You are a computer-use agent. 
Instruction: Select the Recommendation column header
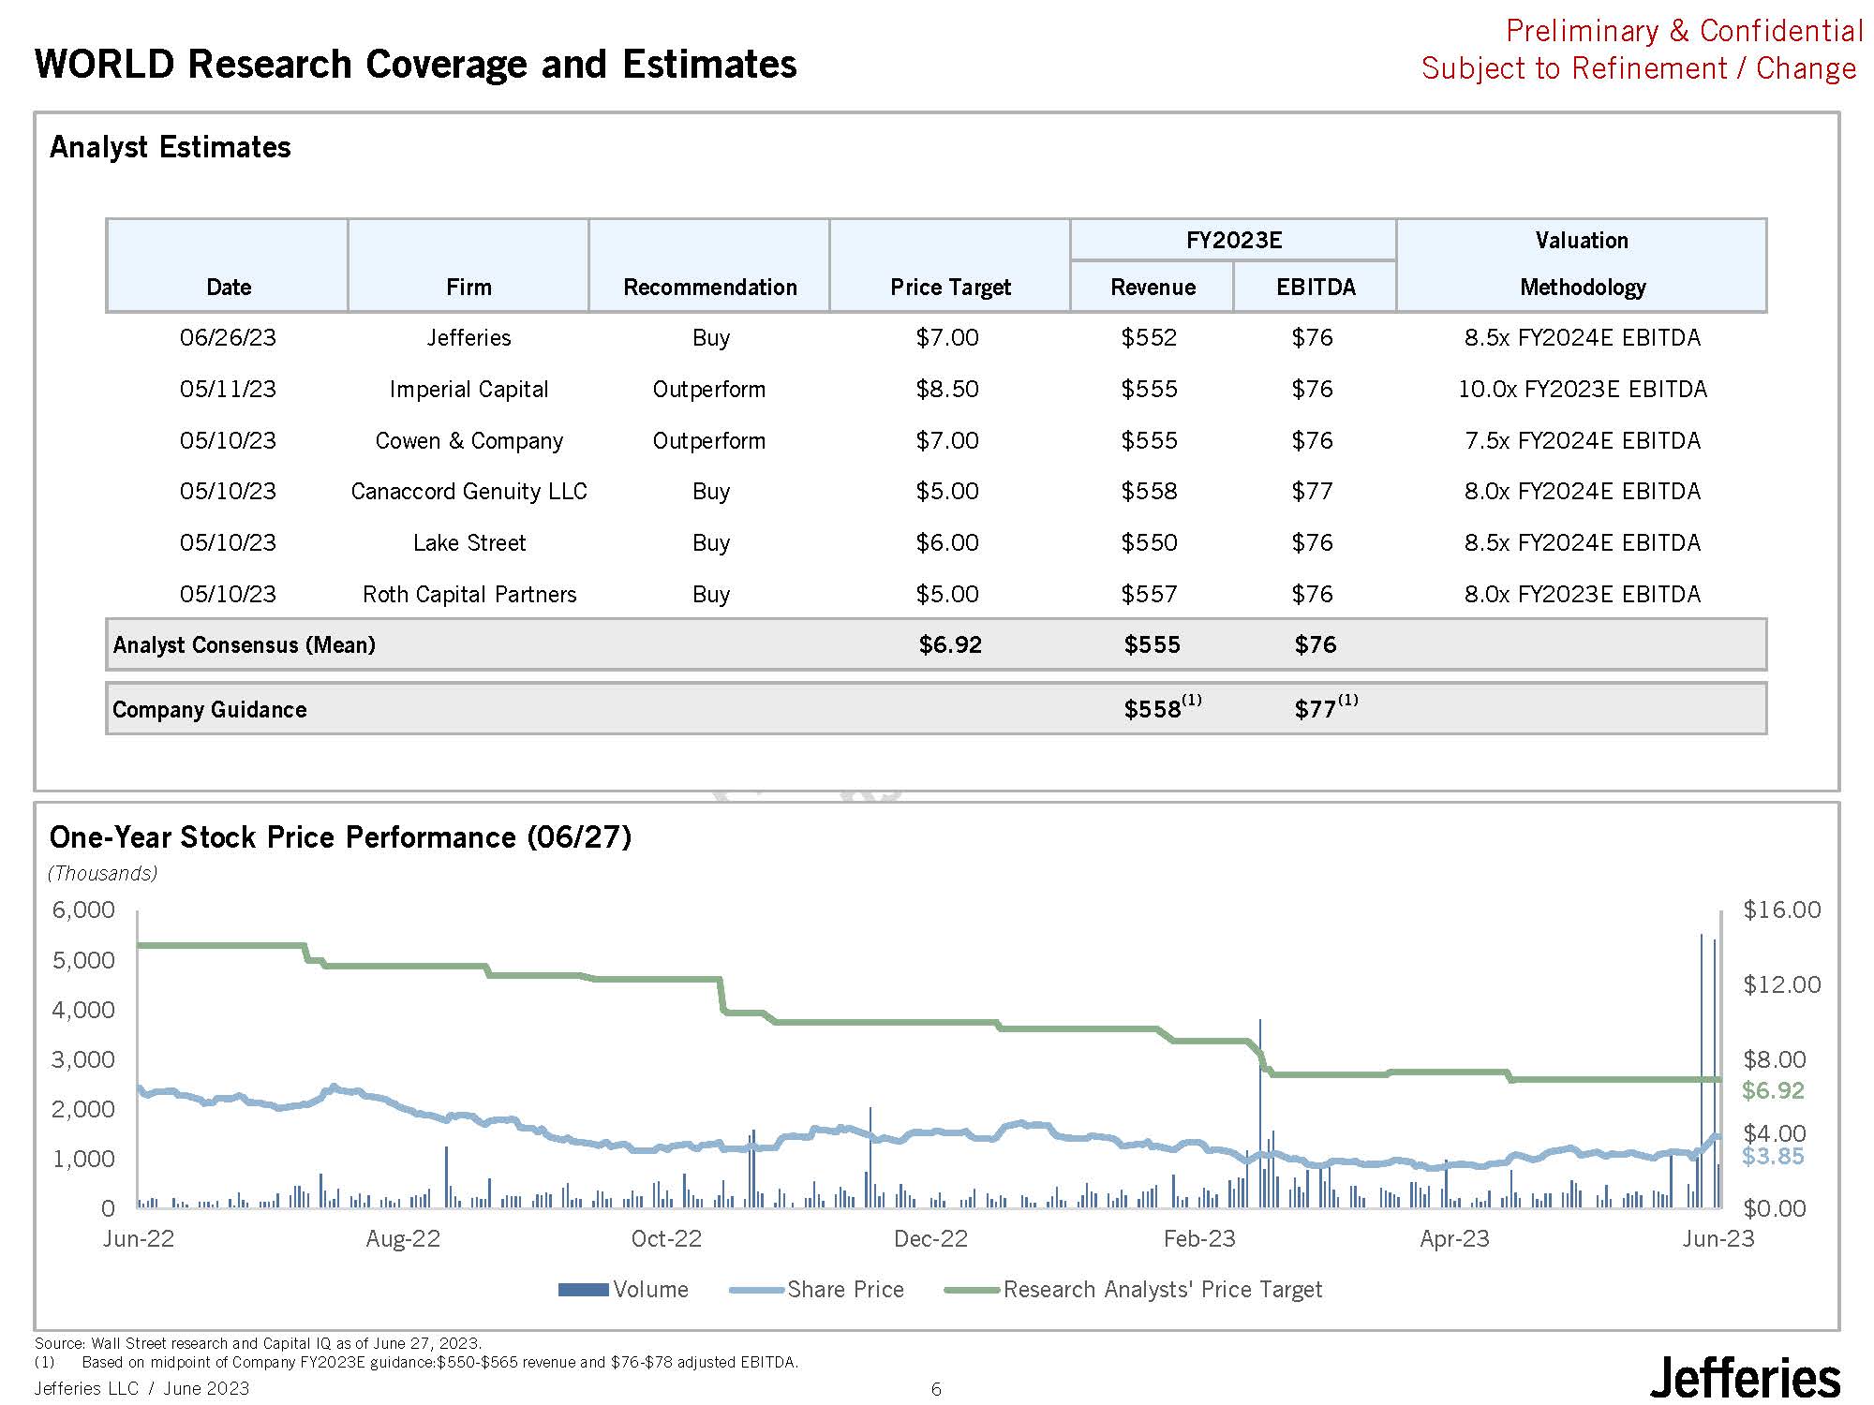tap(709, 287)
